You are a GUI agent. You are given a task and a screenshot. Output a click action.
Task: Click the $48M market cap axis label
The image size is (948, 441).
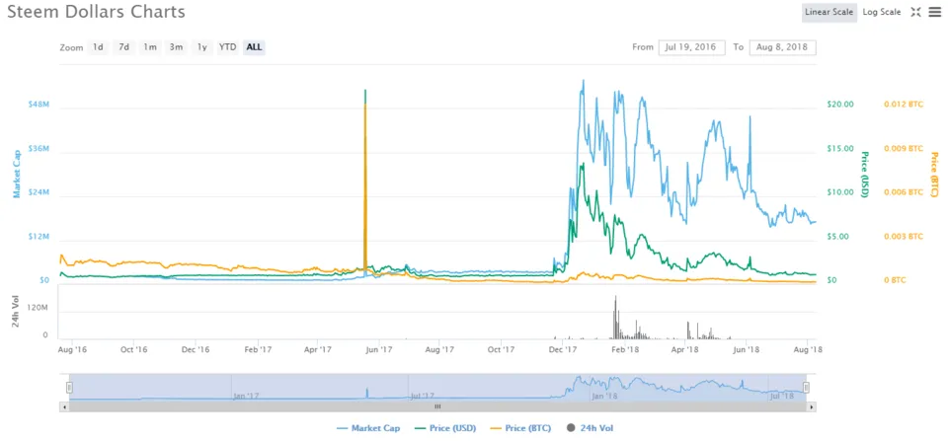39,104
